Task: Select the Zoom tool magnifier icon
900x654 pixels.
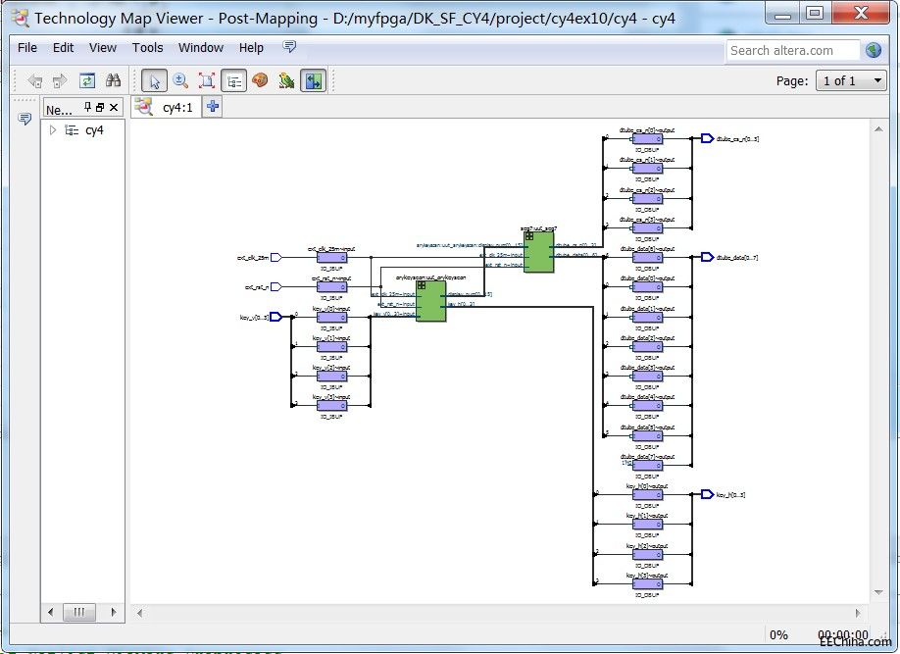Action: coord(180,80)
